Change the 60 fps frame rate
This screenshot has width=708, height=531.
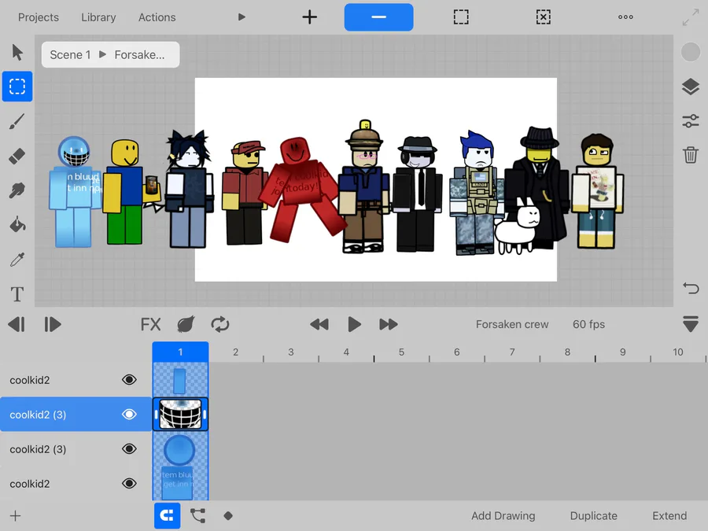[x=588, y=324]
